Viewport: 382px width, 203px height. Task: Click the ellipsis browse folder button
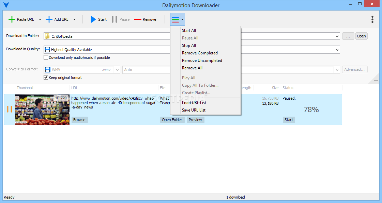(x=348, y=36)
